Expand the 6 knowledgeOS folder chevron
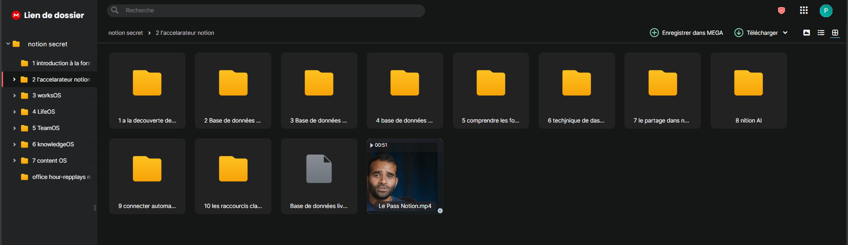 [14, 145]
